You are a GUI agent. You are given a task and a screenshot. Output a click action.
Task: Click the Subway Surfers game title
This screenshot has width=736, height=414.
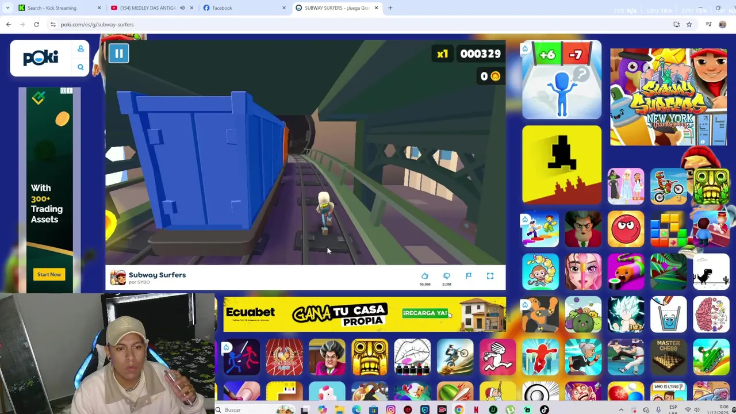[x=157, y=275]
